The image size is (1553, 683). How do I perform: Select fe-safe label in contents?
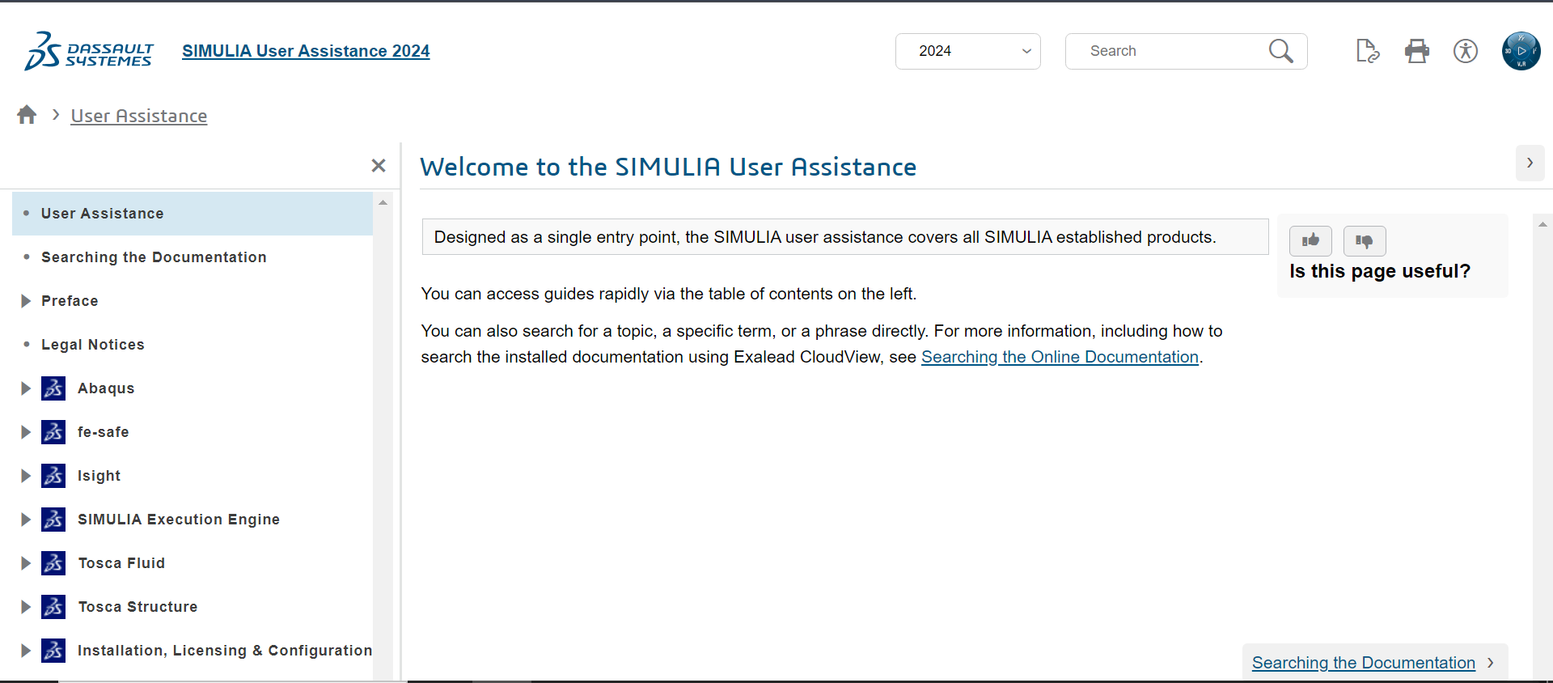click(104, 432)
